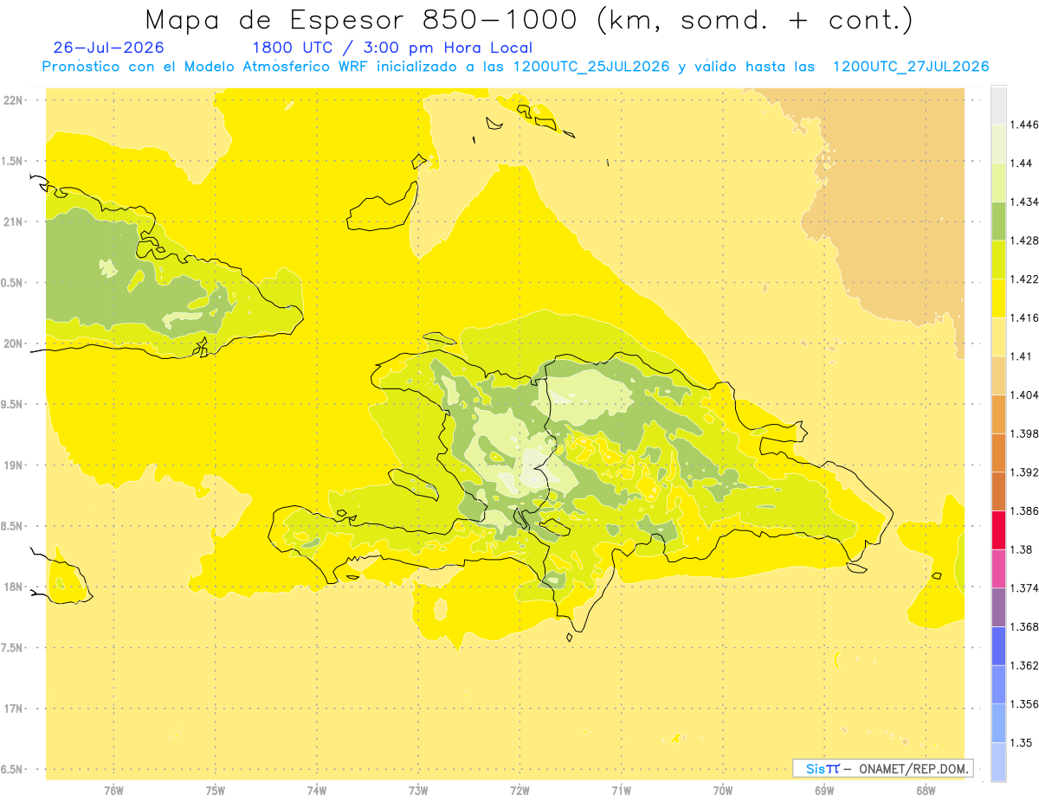Screen dimensions: 1039x802
Task: Pick the purple legend swatch between 1.368 and 1.374
Action: click(x=998, y=606)
